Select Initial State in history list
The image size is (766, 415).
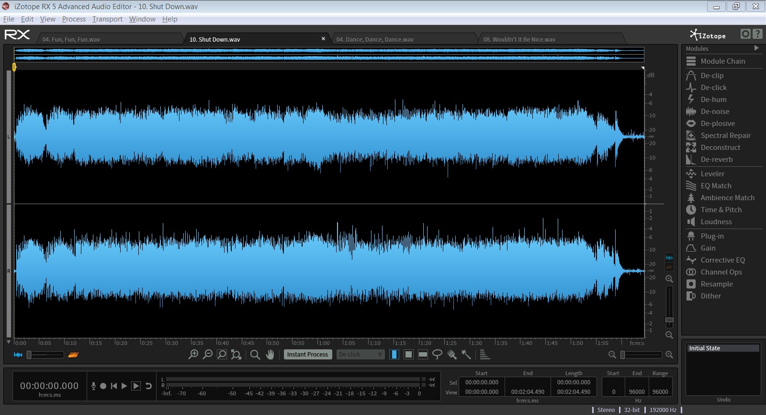coord(723,348)
